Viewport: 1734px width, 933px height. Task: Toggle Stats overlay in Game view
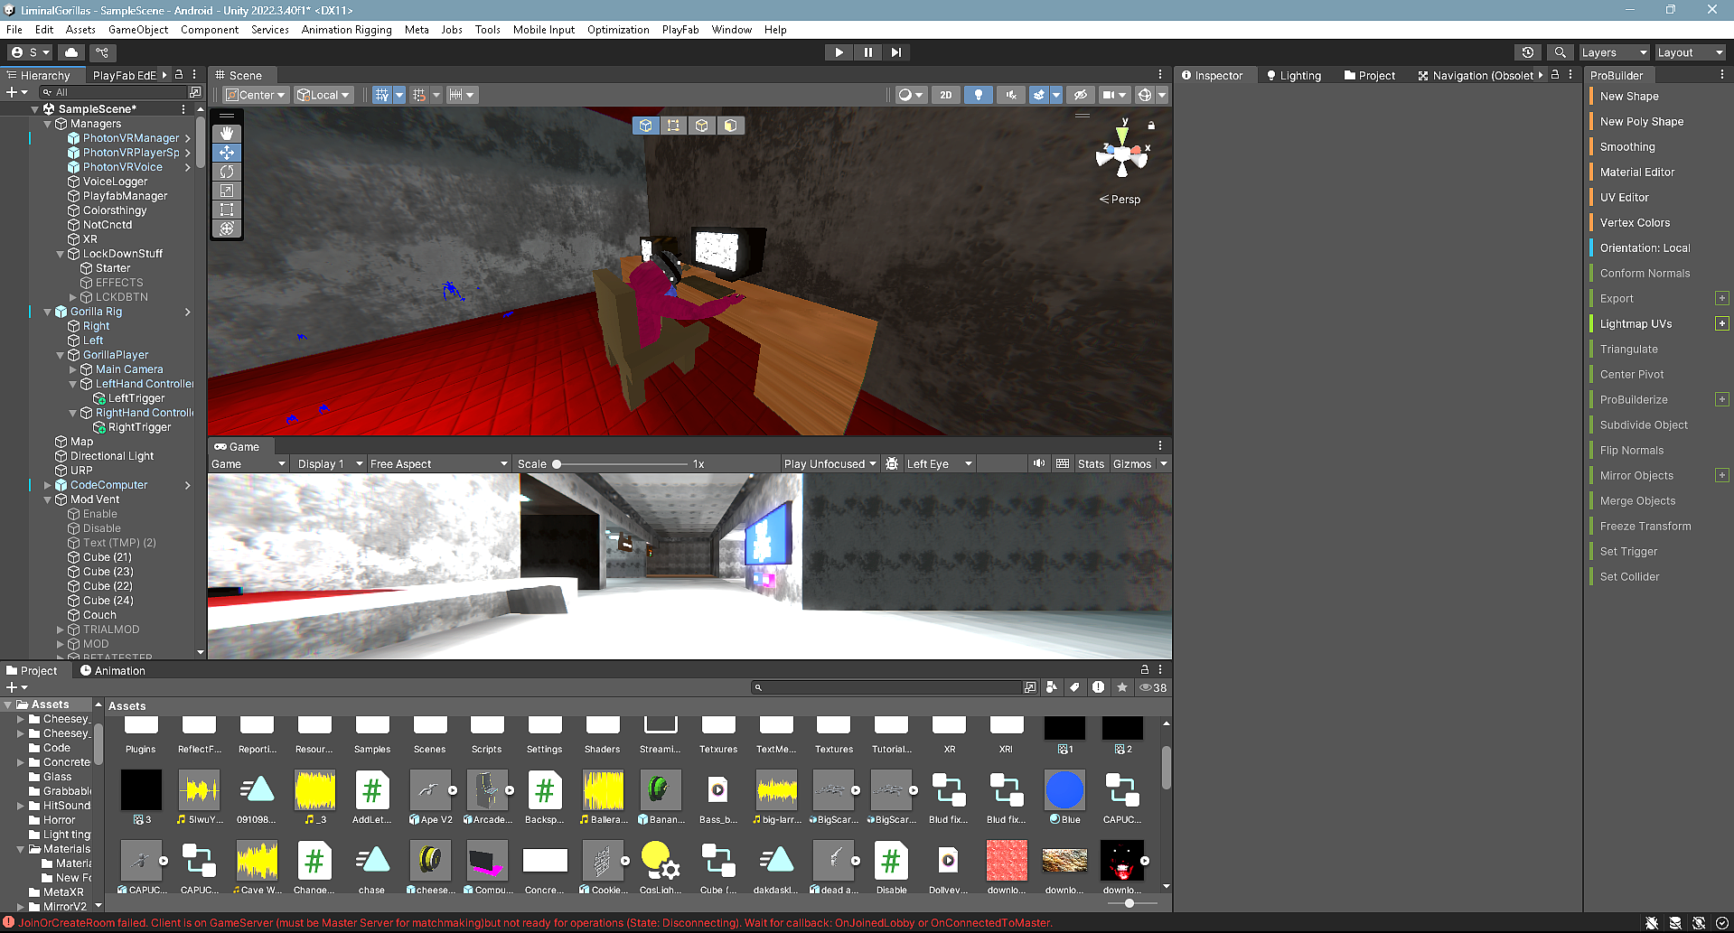[x=1091, y=464]
